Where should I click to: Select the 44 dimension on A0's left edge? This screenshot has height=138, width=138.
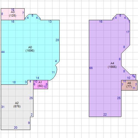(x=3, y=52)
